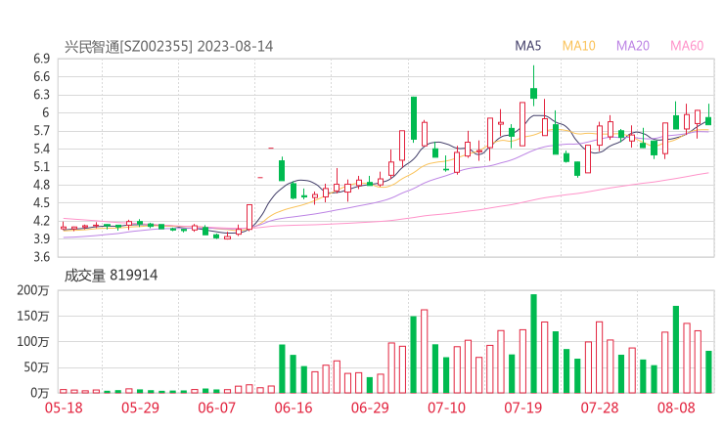724x430 pixels.
Task: Click the tallest green volume bar near 07-19
Action: (x=534, y=344)
